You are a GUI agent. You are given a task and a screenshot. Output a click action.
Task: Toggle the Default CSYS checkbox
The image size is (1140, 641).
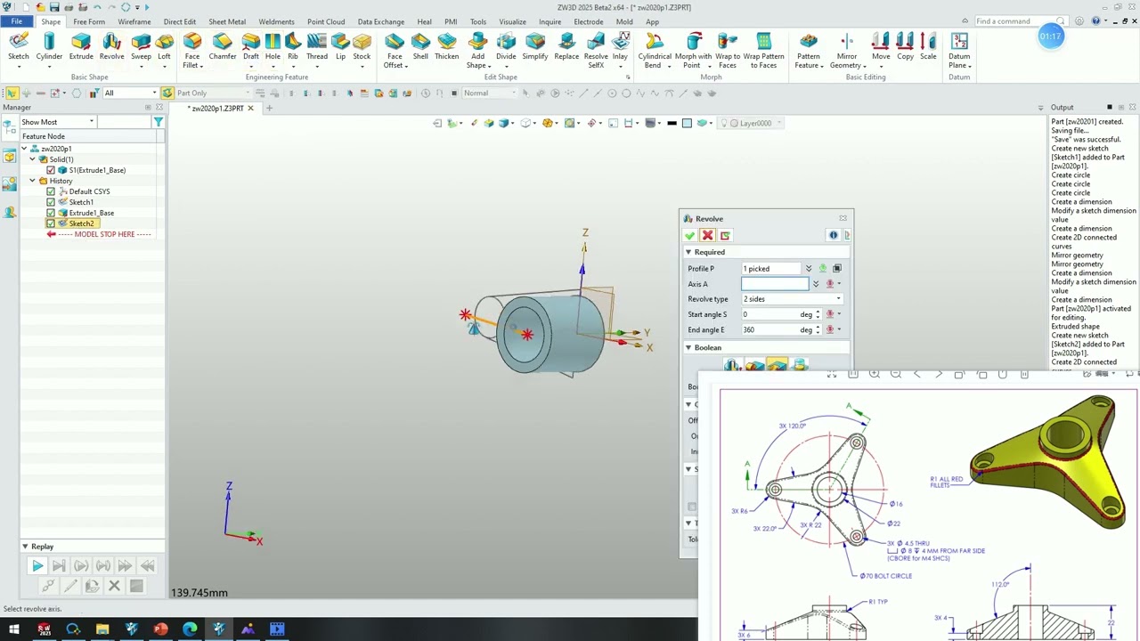pos(51,191)
